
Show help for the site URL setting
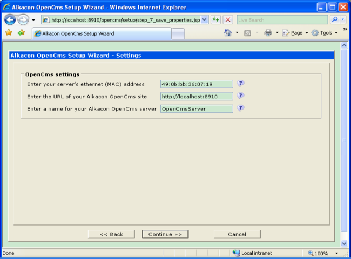coord(240,96)
